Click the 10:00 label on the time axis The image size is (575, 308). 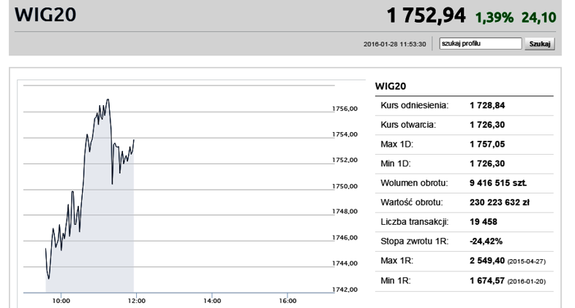(x=61, y=300)
